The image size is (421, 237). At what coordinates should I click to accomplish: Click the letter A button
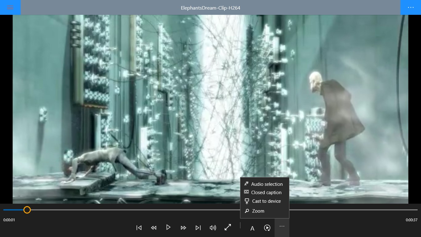point(252,228)
